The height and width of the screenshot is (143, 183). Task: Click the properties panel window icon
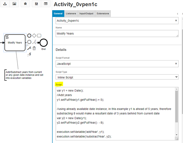click(46, 4)
